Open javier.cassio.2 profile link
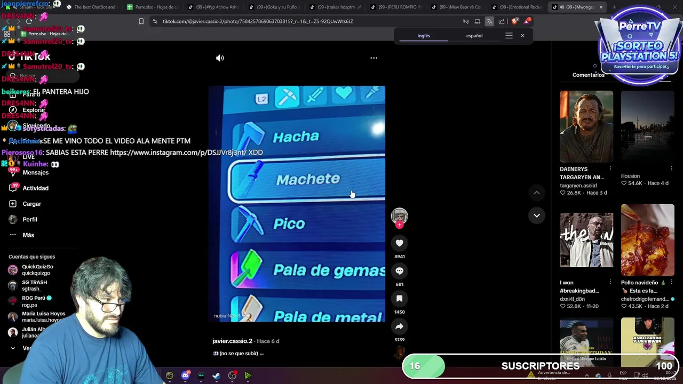683x384 pixels. (232, 341)
